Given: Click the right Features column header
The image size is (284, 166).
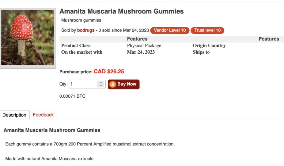Looking at the screenshot, I should click(x=269, y=39).
